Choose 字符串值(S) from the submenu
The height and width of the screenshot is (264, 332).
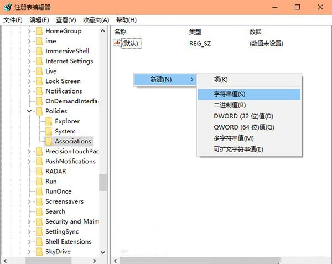click(x=249, y=94)
